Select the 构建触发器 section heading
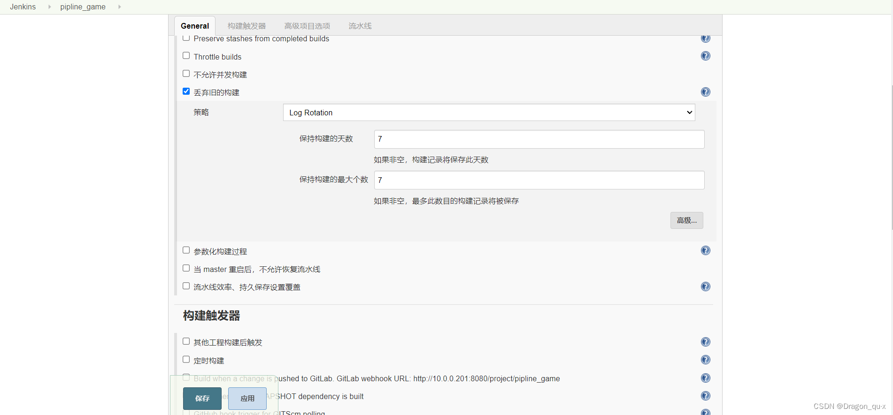 click(211, 316)
